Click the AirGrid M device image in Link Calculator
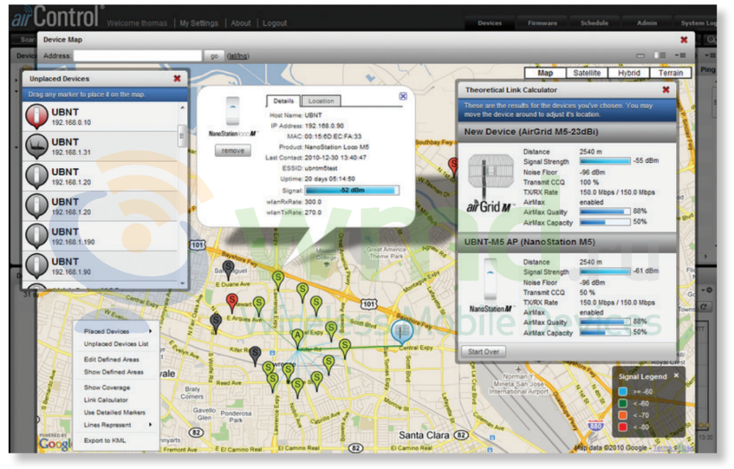The width and height of the screenshot is (734, 469). [490, 175]
